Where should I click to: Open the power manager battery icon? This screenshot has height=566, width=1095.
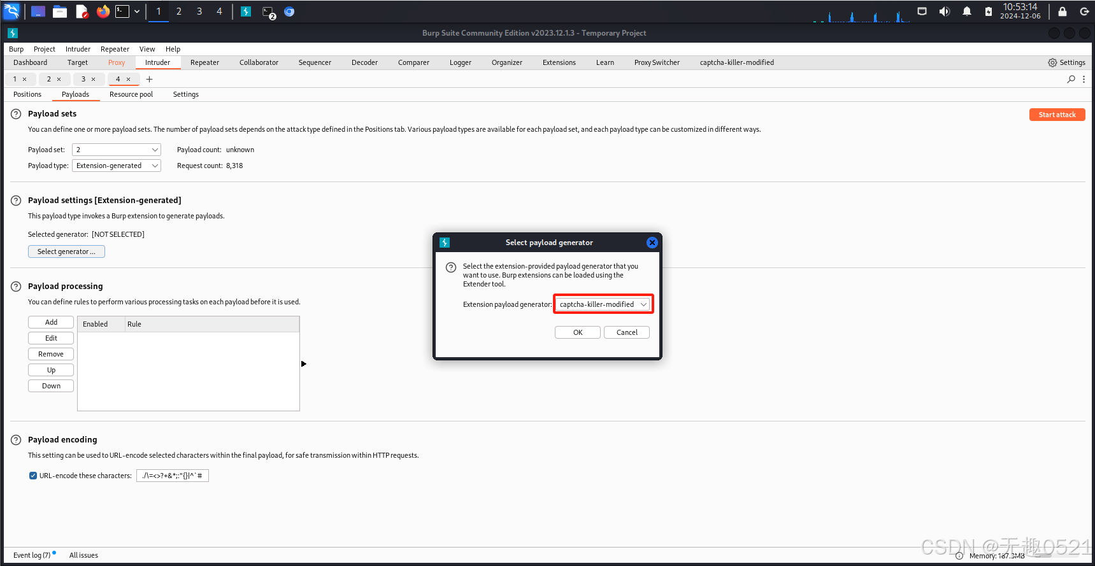pos(988,11)
